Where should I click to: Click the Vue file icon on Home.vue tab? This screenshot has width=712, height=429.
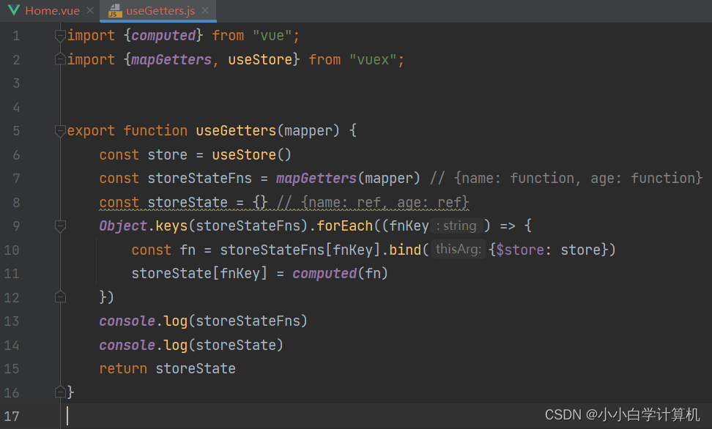click(14, 10)
